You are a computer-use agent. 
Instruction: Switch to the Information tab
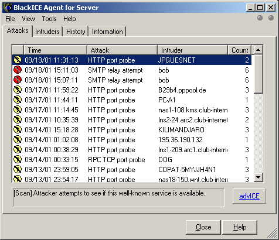pyautogui.click(x=107, y=32)
